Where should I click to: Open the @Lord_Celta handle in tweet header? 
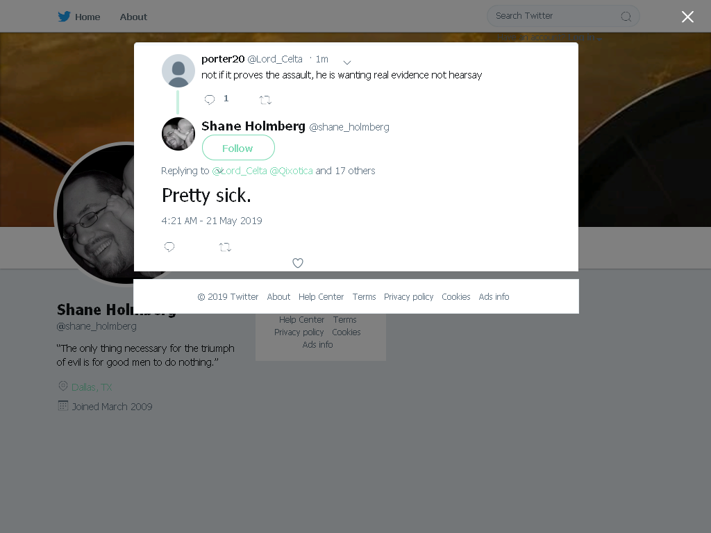(x=275, y=59)
